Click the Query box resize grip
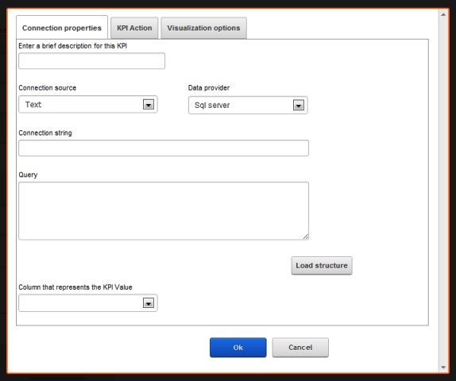This screenshot has width=456, height=381. [305, 237]
